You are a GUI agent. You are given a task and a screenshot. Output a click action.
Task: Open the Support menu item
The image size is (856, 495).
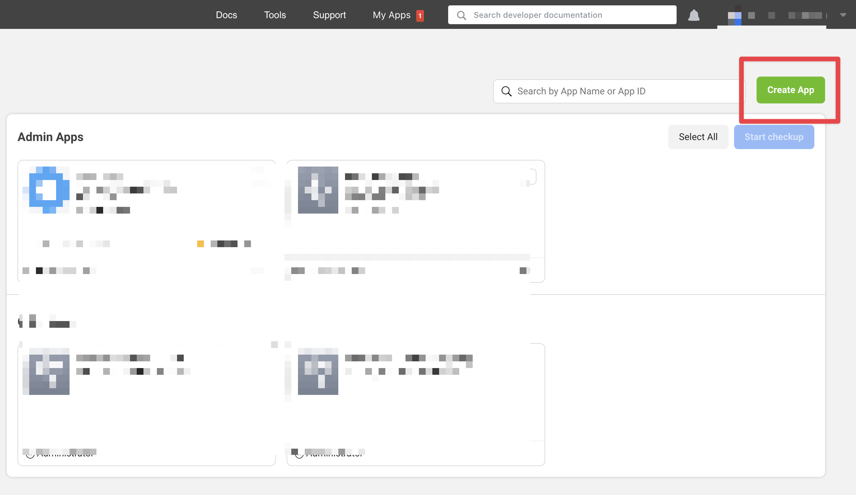coord(329,15)
